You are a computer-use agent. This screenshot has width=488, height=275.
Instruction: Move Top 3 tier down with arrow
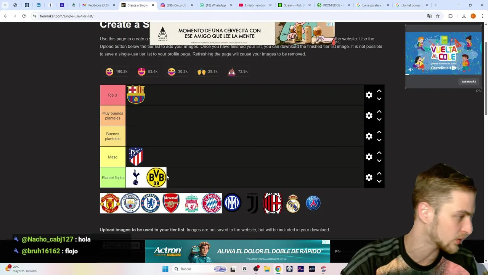coord(379,99)
